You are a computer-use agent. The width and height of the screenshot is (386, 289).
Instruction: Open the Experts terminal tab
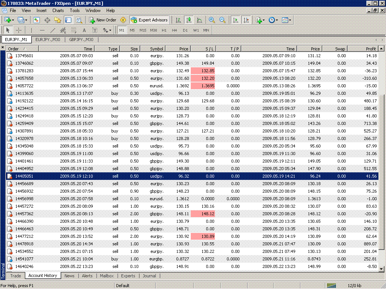coord(128,276)
